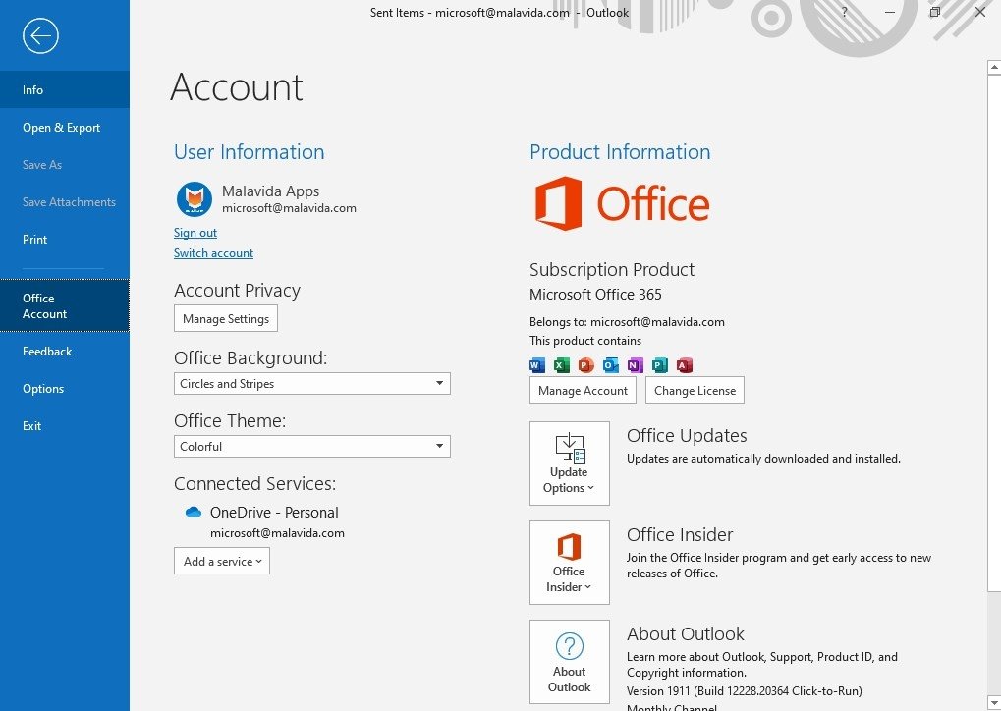Select Save As in sidebar
The width and height of the screenshot is (1001, 711).
65,165
